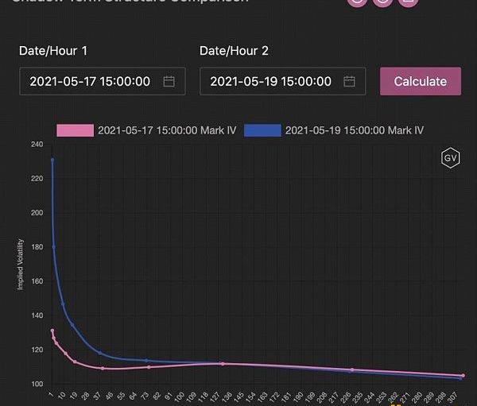
Task: Select the Date/Hour 2 input field
Action: 270,81
